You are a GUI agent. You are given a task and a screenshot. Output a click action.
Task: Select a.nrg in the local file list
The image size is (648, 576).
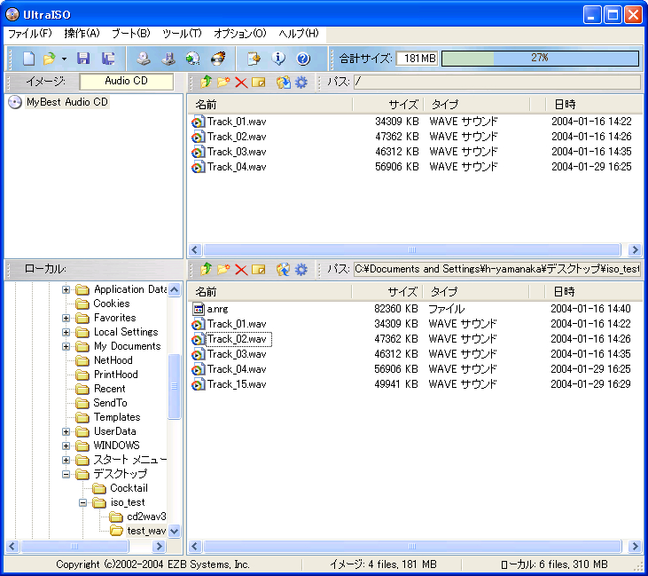217,309
